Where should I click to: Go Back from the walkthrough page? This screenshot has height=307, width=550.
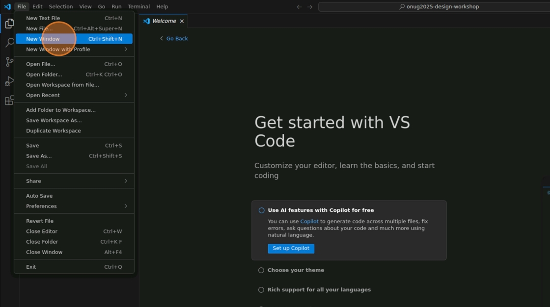pyautogui.click(x=174, y=39)
